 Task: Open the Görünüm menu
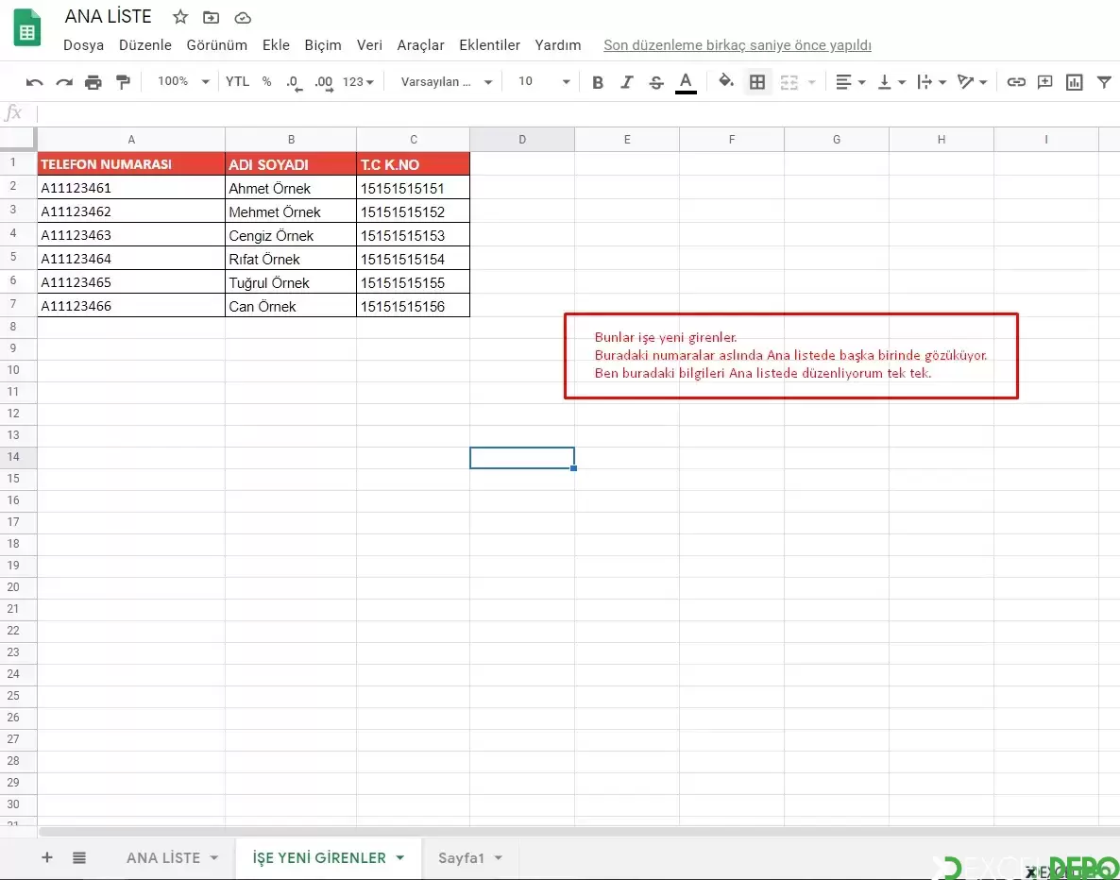(x=216, y=45)
